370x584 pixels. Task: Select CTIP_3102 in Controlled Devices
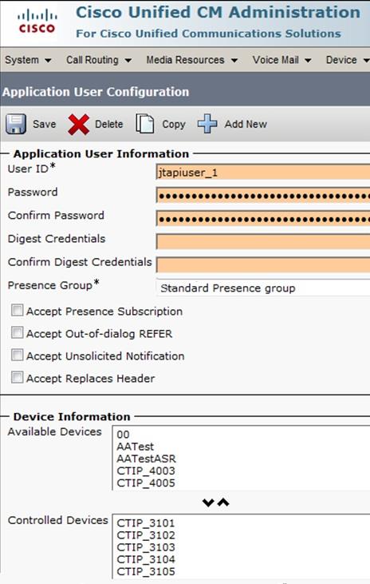146,535
